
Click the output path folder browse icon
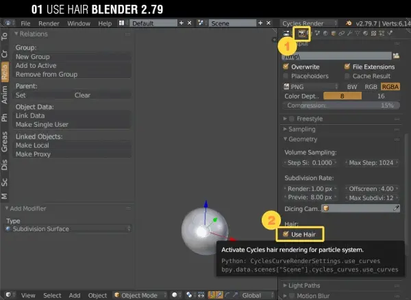396,55
